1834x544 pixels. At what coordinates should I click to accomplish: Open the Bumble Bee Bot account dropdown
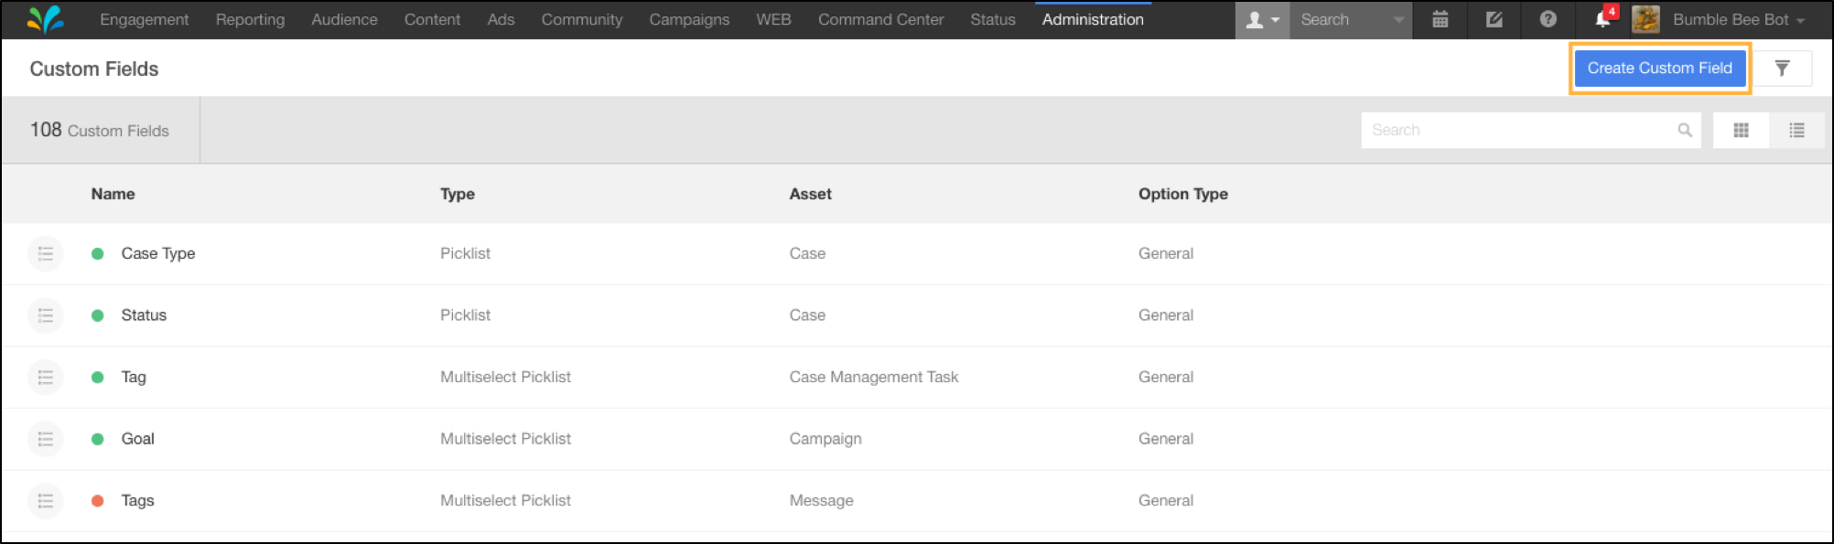(x=1720, y=19)
